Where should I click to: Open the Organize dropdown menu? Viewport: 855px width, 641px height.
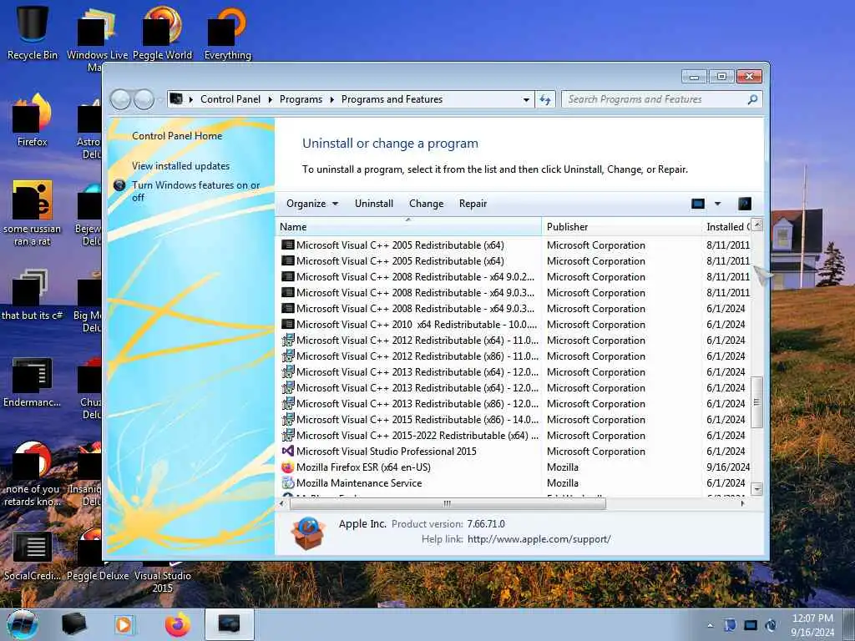tap(312, 204)
